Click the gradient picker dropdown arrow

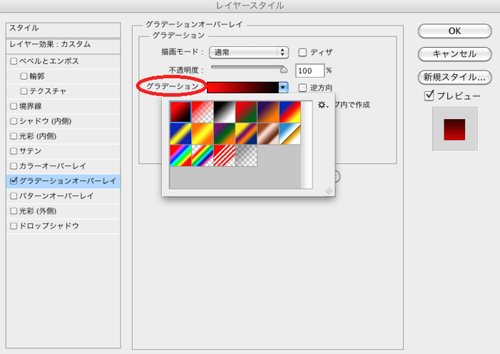(x=283, y=88)
